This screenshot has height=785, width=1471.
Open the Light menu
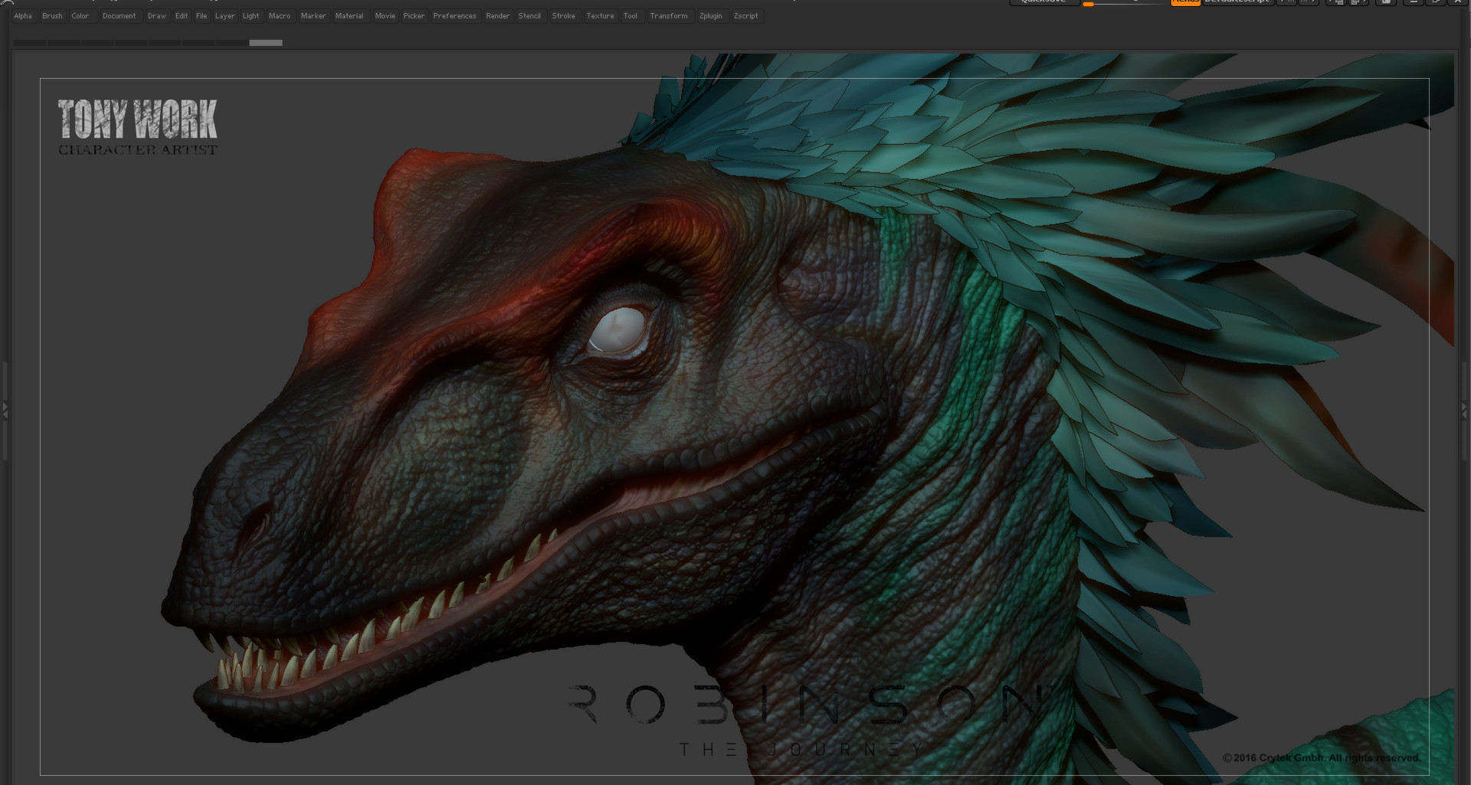tap(251, 15)
